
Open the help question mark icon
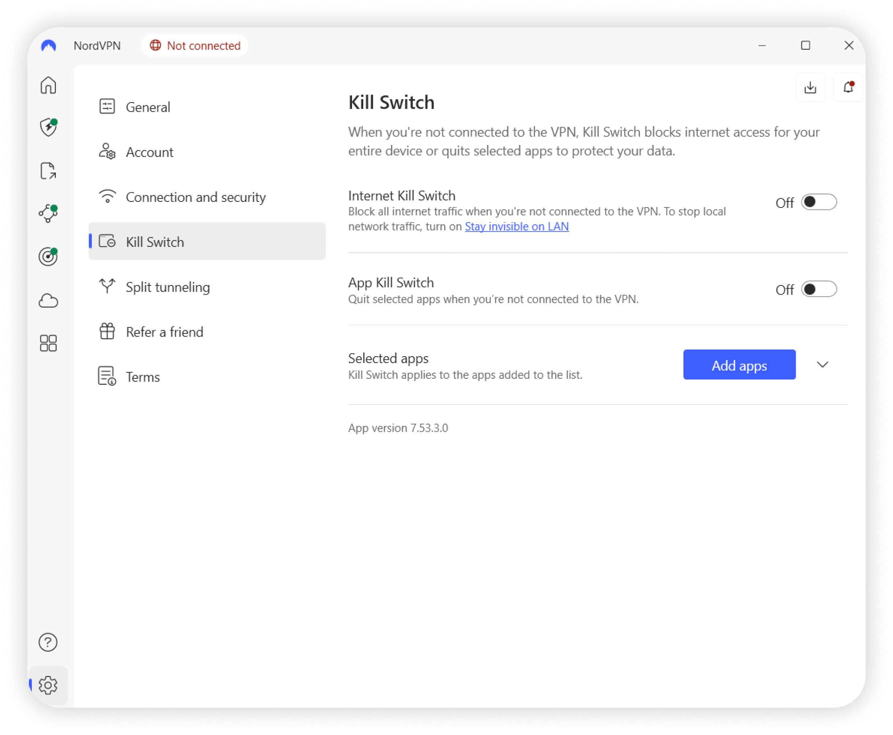(x=48, y=642)
